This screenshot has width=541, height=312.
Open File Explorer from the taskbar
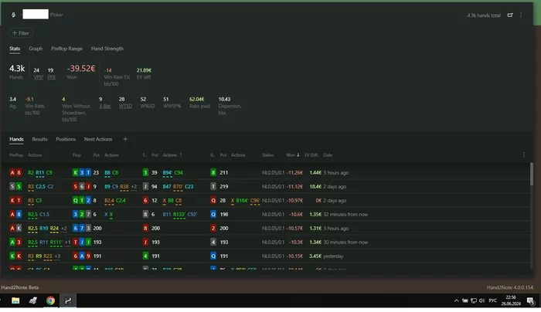click(x=15, y=300)
